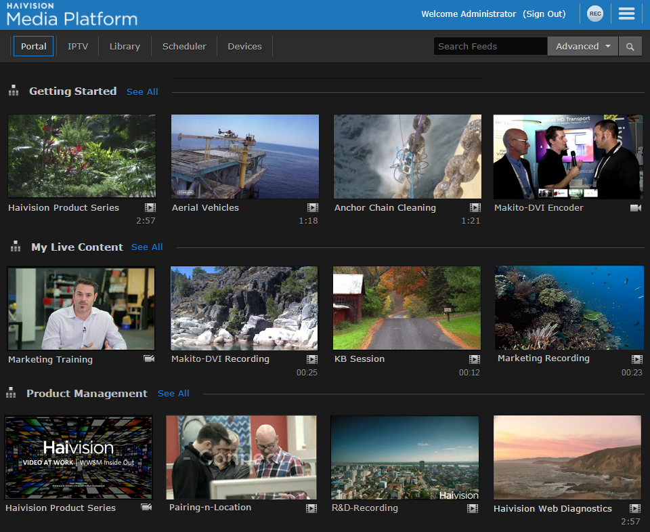Click the Product Management category icon
The image size is (650, 532).
tap(11, 393)
